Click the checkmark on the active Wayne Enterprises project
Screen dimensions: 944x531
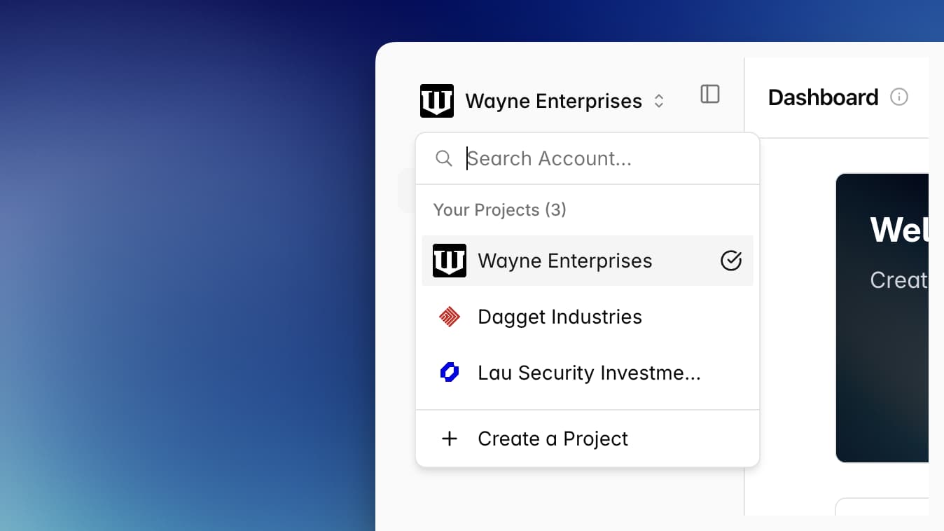(x=730, y=260)
